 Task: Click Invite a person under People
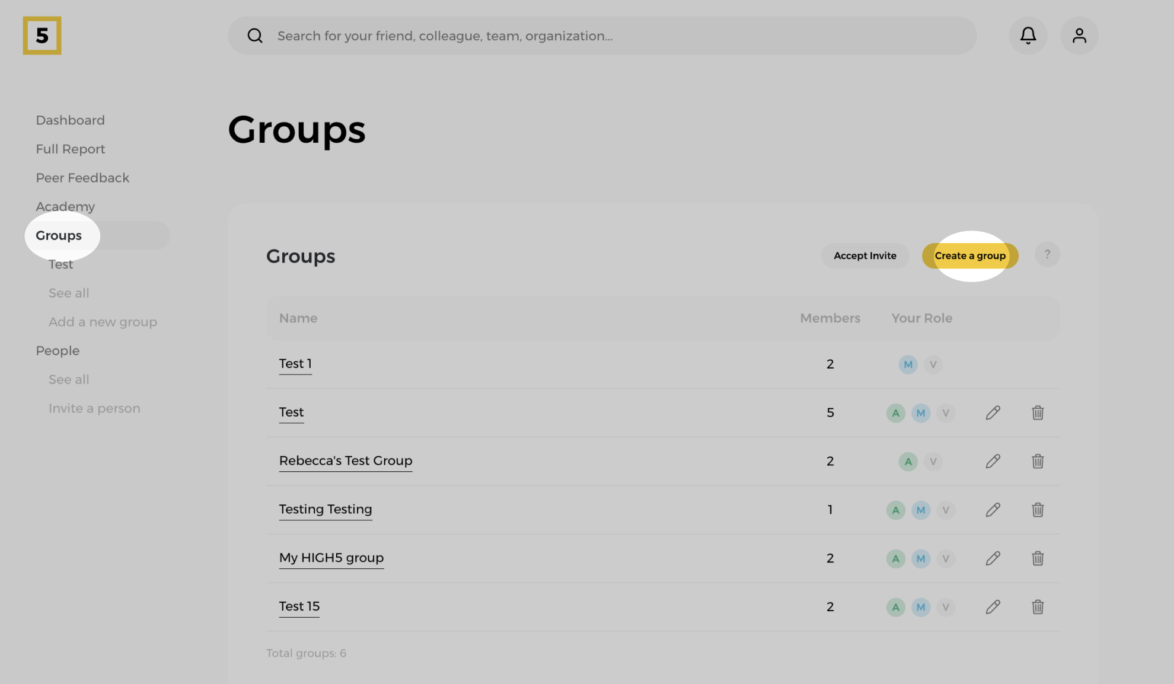[x=94, y=408]
